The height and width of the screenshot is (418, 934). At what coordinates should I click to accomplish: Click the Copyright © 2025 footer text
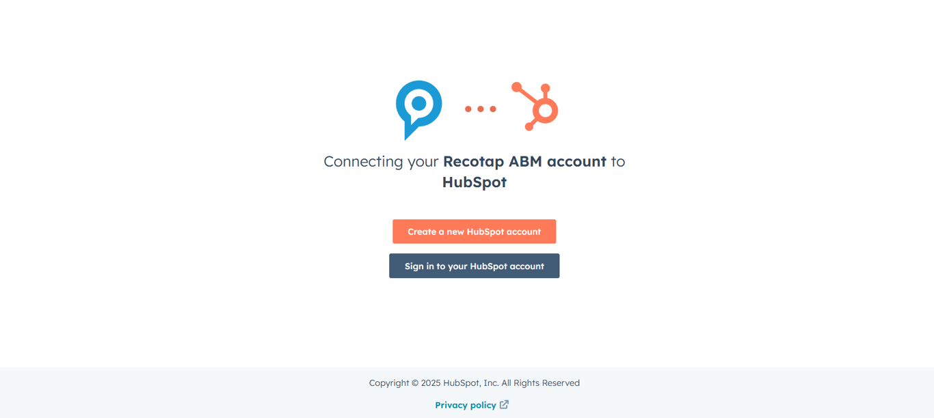pos(404,382)
